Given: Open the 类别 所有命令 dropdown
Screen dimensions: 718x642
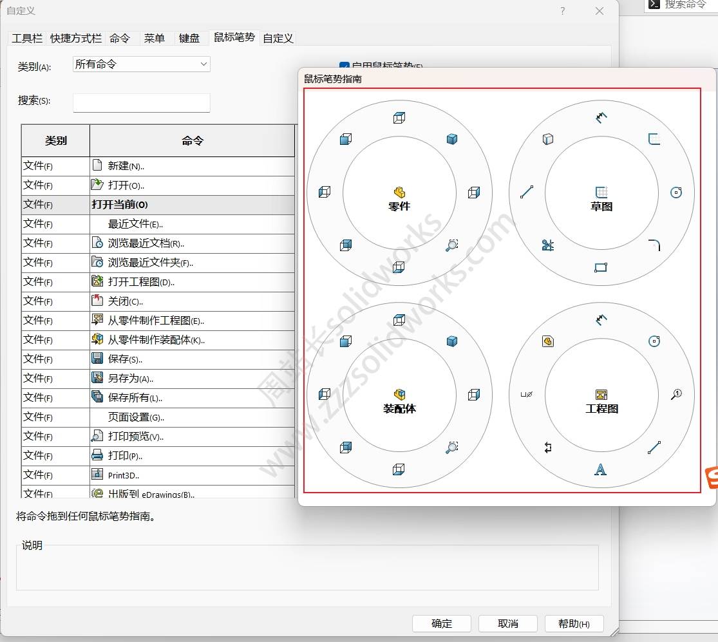Looking at the screenshot, I should 142,64.
